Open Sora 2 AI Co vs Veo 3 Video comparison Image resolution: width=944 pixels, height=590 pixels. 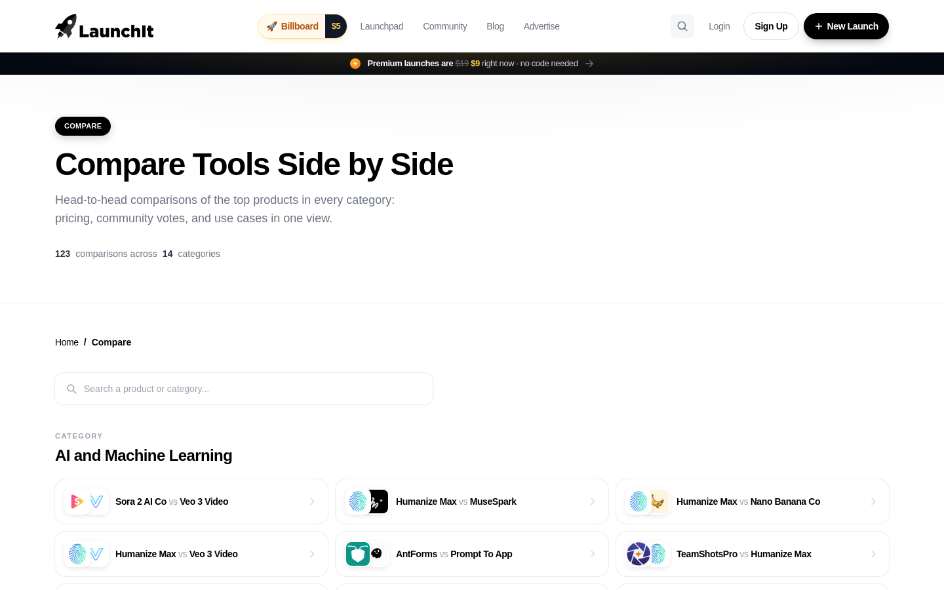(191, 501)
